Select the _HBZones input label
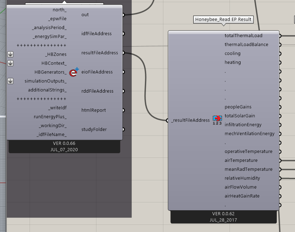295x232 pixels. (x=56, y=54)
